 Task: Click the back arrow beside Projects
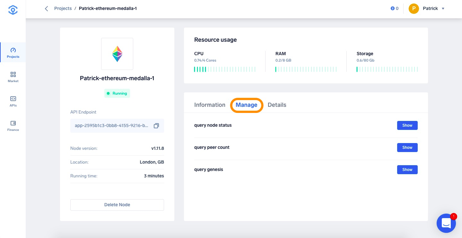47,9
